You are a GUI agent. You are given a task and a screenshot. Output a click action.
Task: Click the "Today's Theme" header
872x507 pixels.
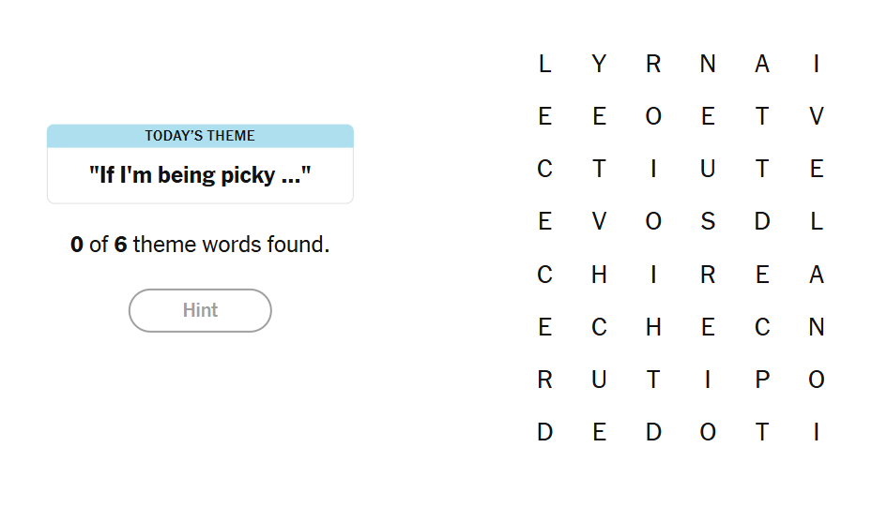(x=200, y=136)
